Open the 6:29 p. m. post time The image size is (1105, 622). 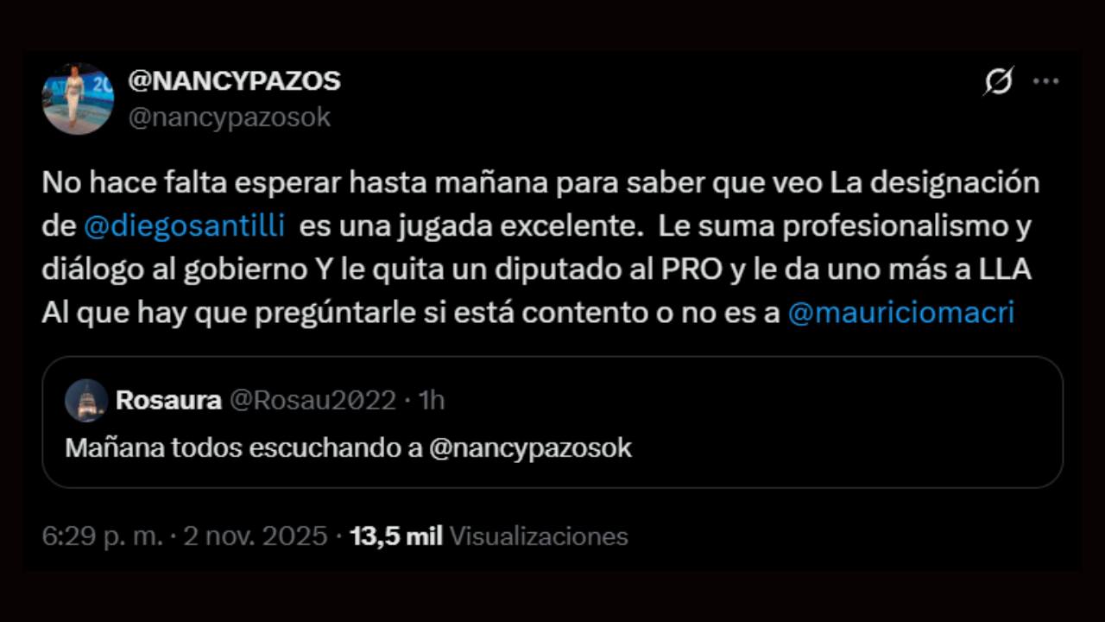pos(102,536)
